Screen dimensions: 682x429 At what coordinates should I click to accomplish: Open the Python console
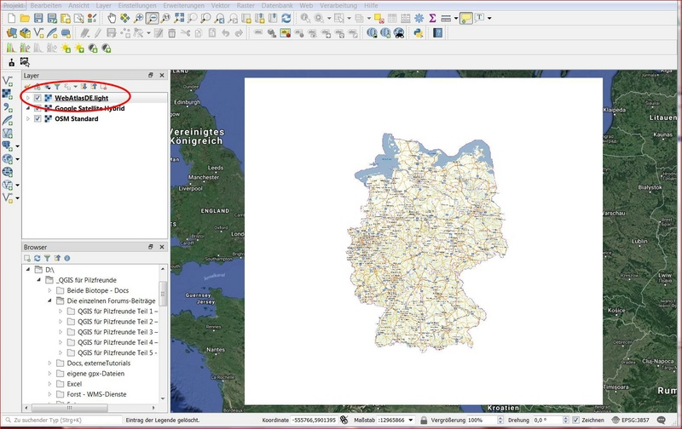[x=419, y=33]
